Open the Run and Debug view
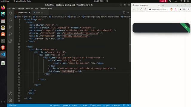191x107 pixels. 10,34
